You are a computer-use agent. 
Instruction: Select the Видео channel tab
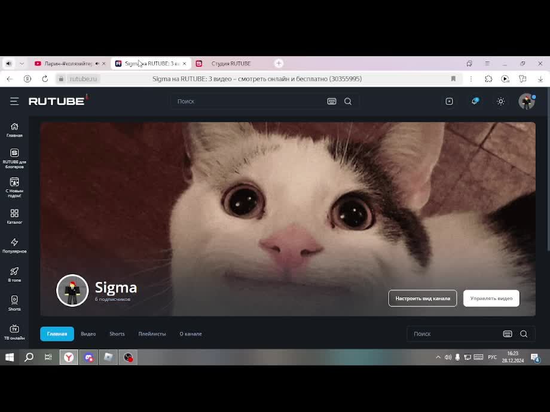[88, 334]
